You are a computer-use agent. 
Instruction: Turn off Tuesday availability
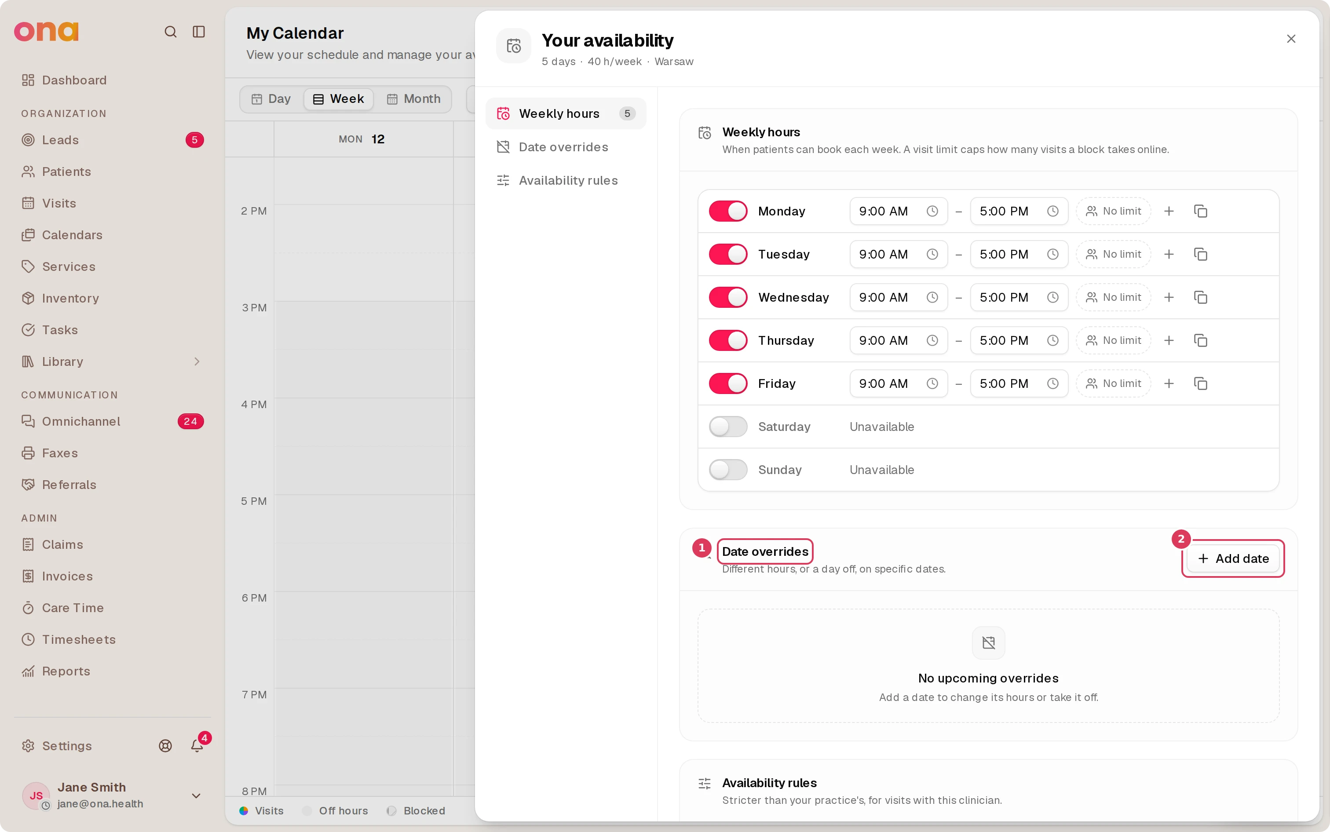(728, 254)
